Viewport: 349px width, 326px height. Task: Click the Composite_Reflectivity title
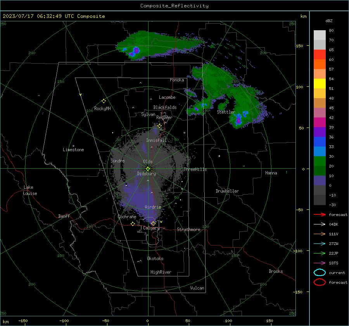tap(174, 6)
